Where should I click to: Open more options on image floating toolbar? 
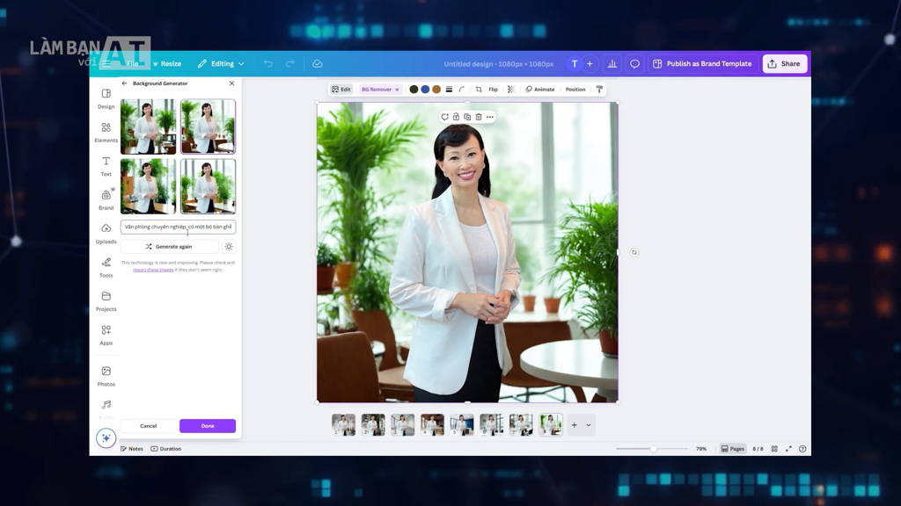click(490, 117)
